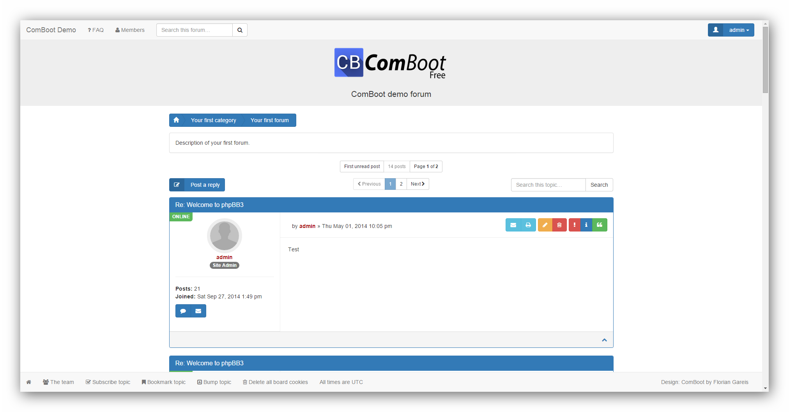Report the post with exclamation icon
The image size is (789, 412).
(x=575, y=225)
